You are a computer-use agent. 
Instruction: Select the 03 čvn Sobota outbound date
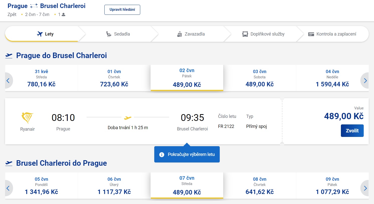pyautogui.click(x=260, y=78)
